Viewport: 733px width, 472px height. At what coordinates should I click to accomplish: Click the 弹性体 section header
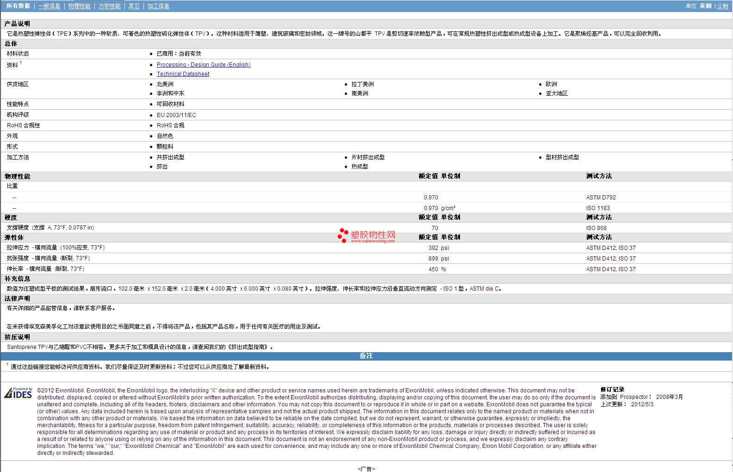pyautogui.click(x=14, y=237)
